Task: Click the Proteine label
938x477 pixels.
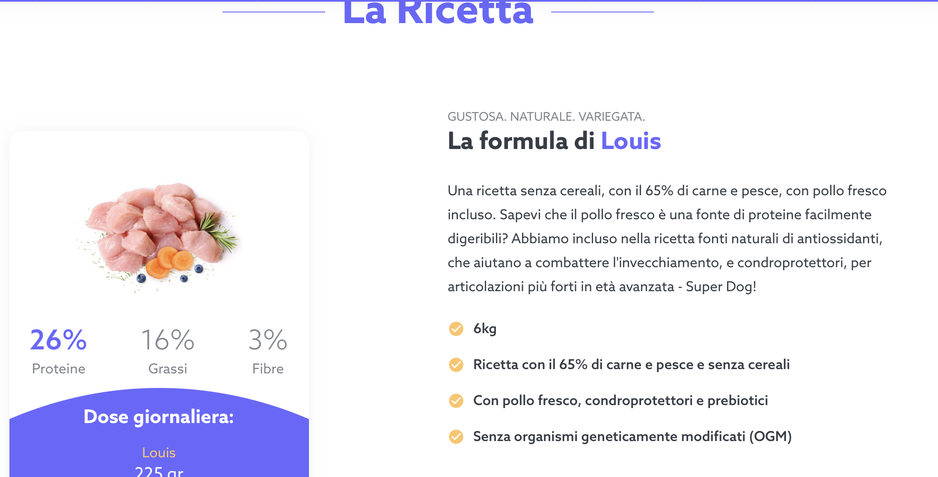Action: click(x=59, y=369)
